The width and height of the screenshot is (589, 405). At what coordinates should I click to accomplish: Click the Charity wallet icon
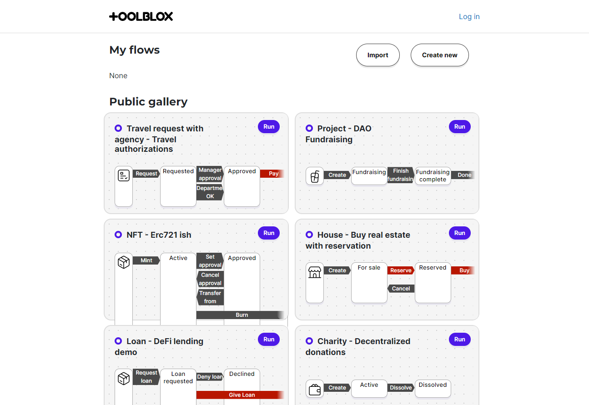315,389
